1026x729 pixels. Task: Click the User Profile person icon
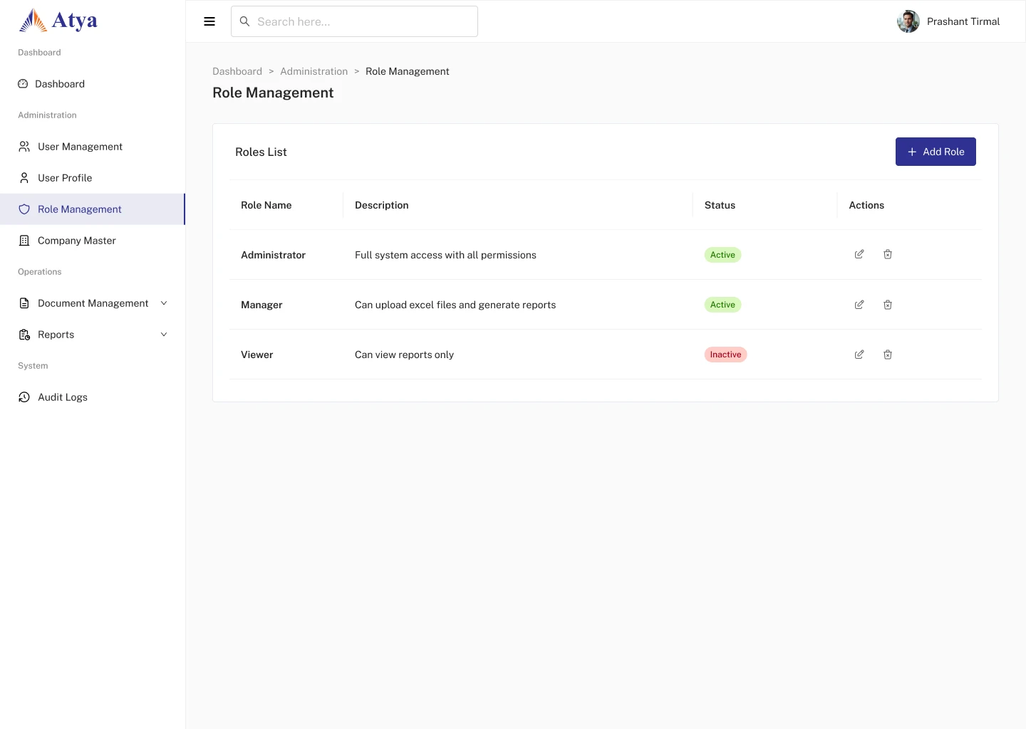coord(24,178)
